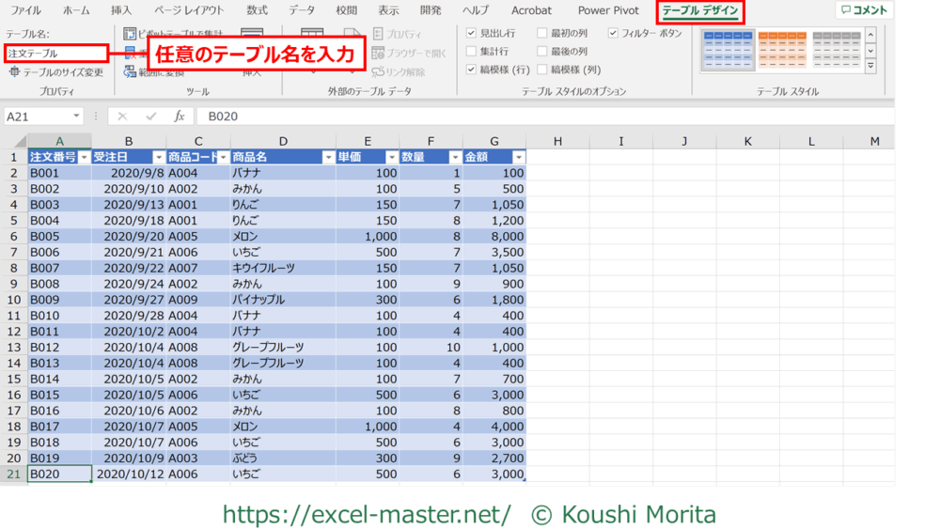Open the データ ribbon tab
The width and height of the screenshot is (940, 529).
pos(302,10)
